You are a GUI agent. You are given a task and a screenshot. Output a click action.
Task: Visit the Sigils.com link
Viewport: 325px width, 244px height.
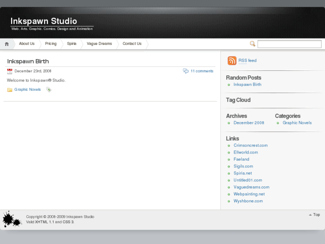tap(243, 166)
